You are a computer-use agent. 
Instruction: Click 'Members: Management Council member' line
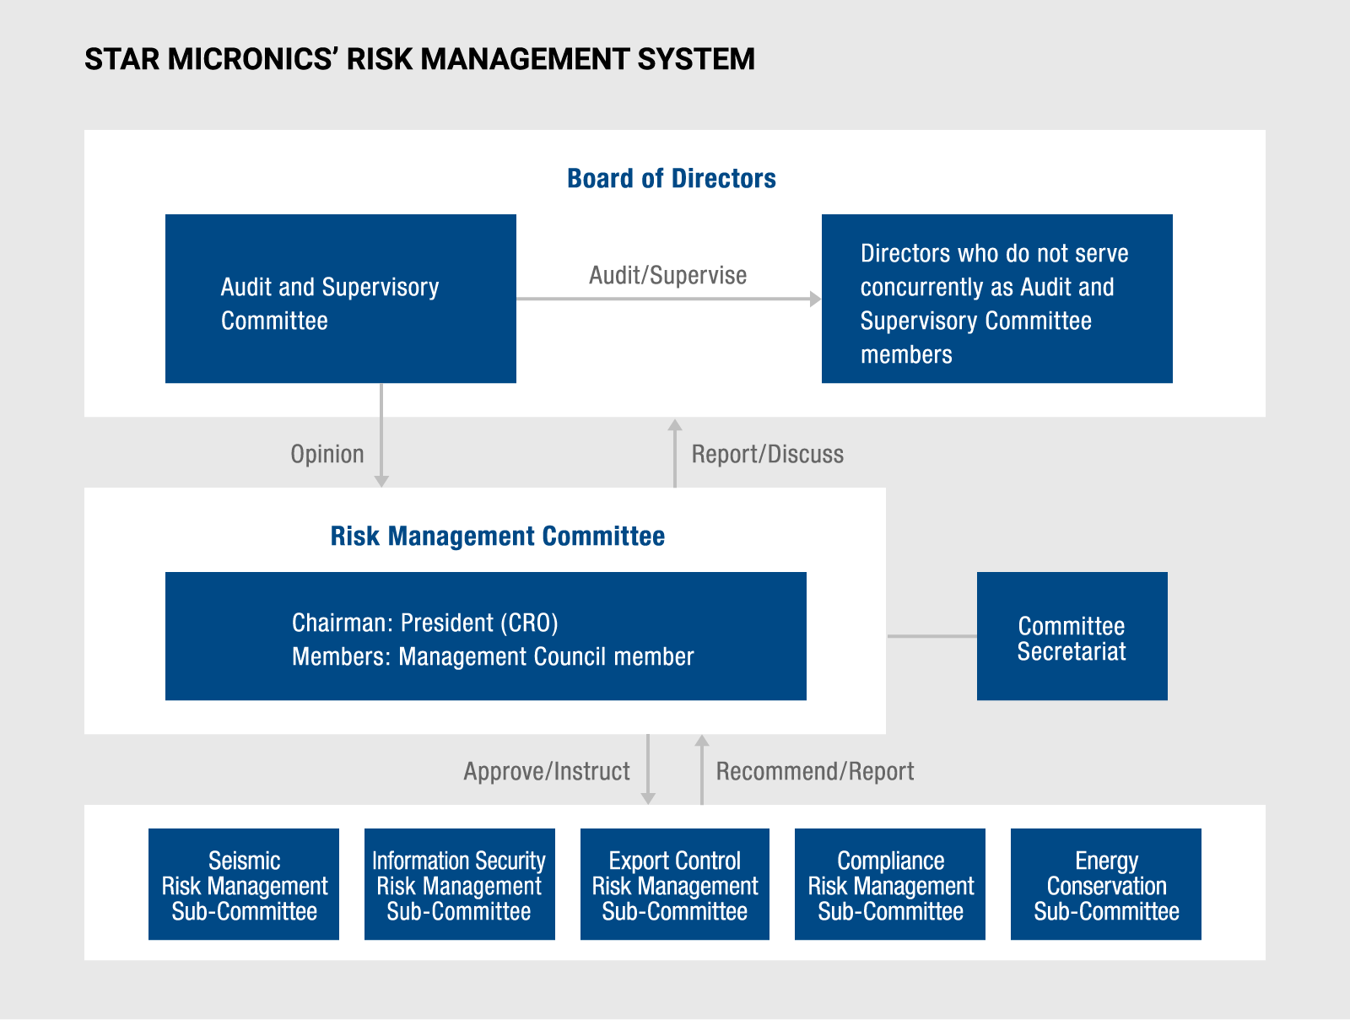click(x=493, y=656)
